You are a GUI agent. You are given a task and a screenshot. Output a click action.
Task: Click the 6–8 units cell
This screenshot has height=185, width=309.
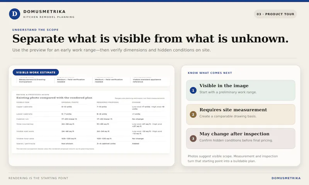point(102,114)
